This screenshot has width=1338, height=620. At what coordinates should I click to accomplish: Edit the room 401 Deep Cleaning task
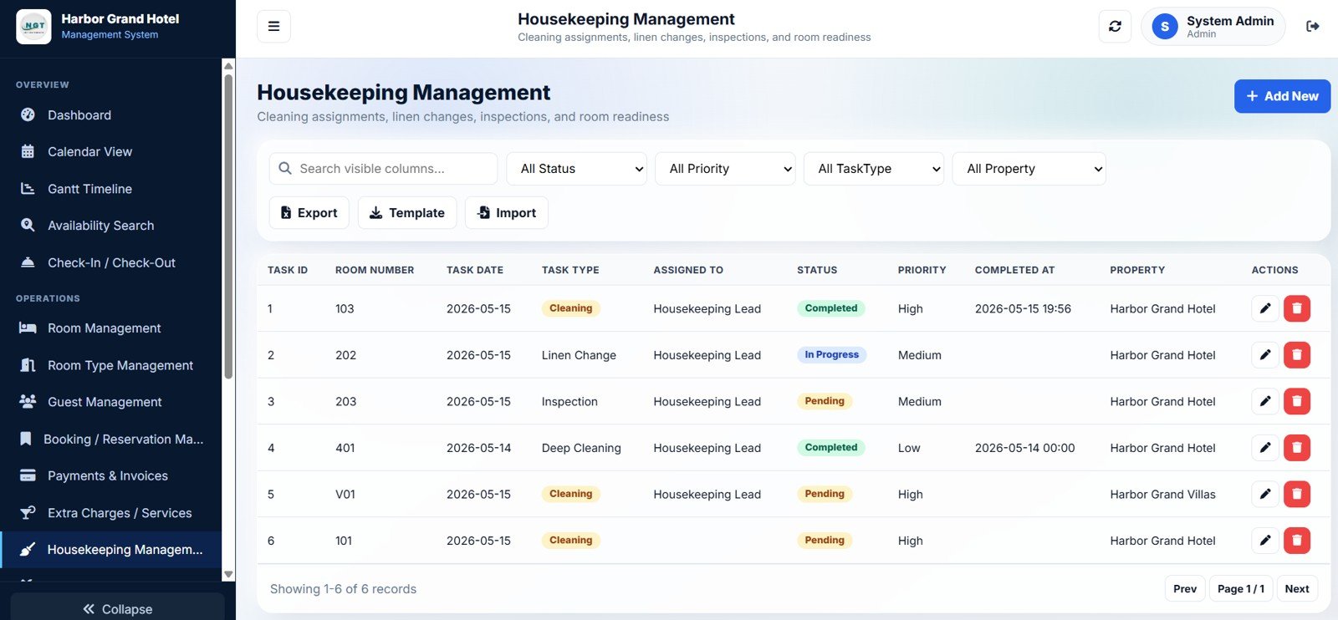click(1265, 448)
